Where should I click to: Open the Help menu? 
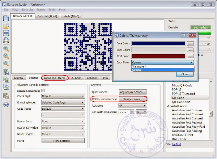62,10
